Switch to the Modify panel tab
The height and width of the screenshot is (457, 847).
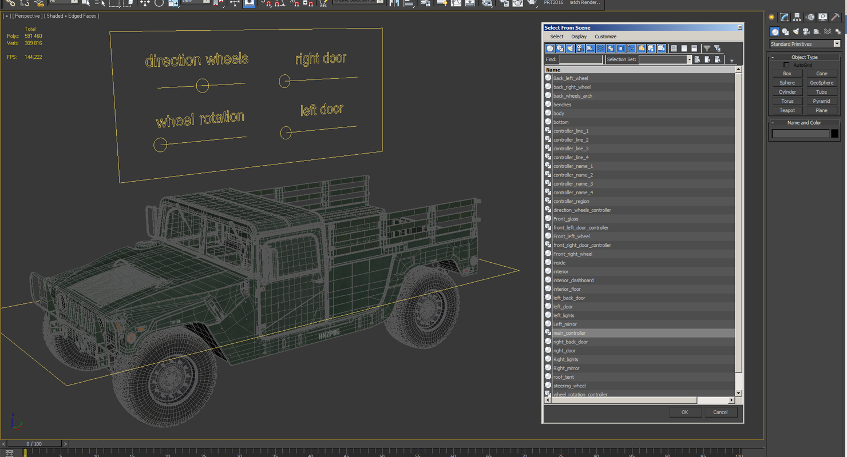[x=784, y=17]
